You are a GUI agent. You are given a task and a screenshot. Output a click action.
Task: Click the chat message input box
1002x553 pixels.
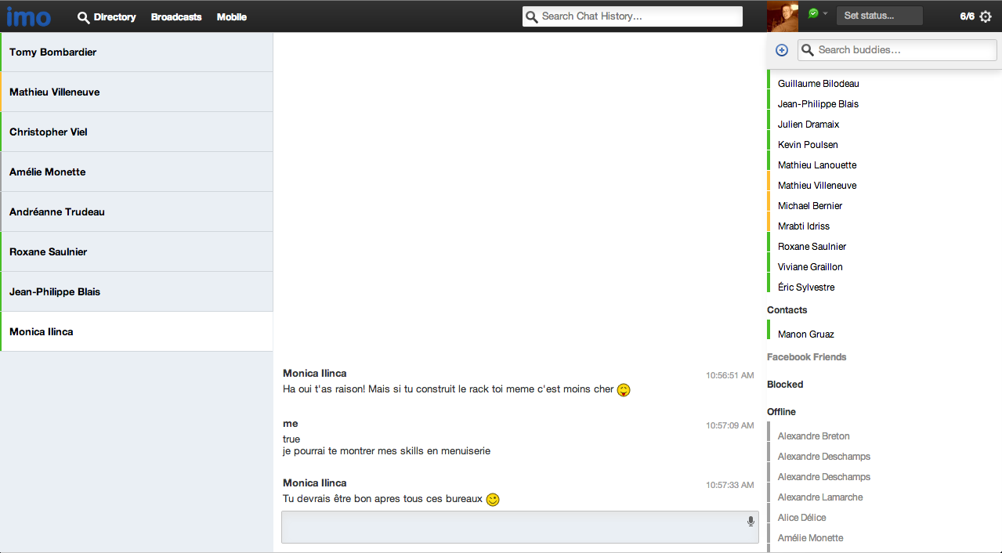[x=520, y=527]
